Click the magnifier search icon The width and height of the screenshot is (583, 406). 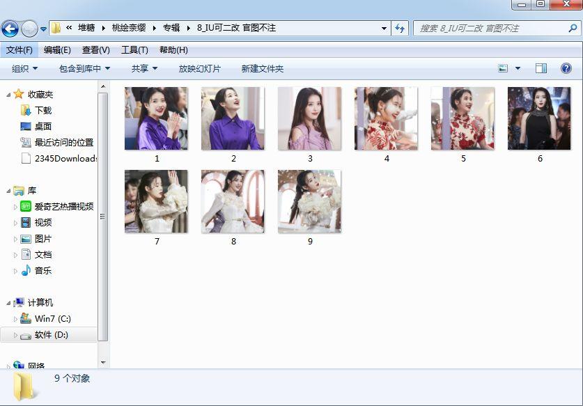[573, 28]
